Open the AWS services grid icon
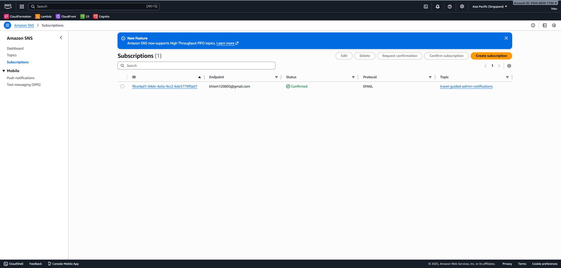Screen dimensions: 561x268 coord(22,6)
